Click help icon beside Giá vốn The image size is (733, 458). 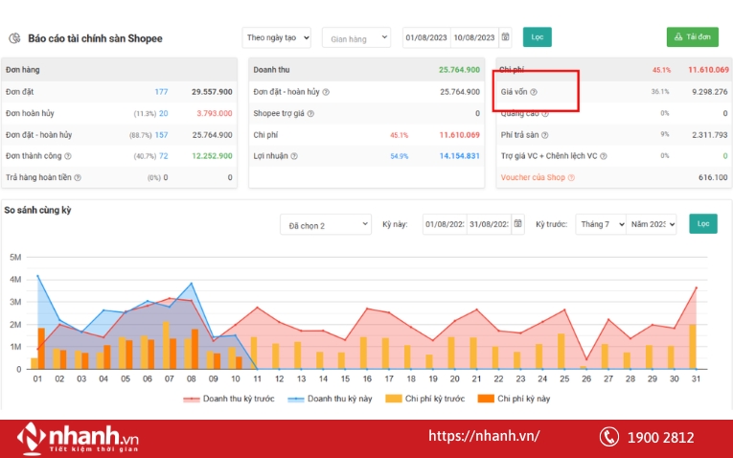pyautogui.click(x=534, y=92)
